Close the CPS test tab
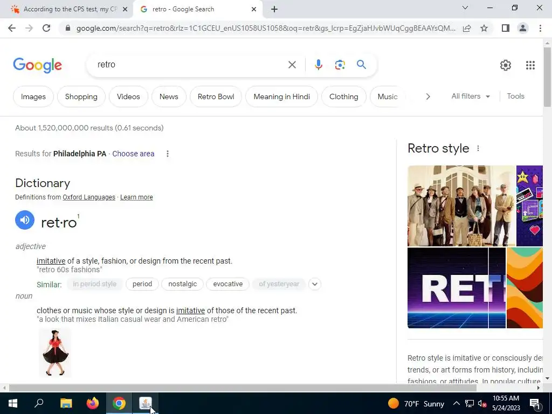The image size is (552, 414). pos(125,9)
